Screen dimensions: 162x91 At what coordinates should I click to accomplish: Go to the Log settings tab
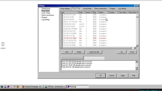(x=122, y=9)
